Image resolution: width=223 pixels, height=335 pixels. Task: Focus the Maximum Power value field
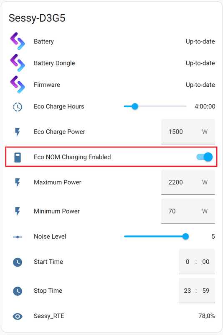click(188, 182)
